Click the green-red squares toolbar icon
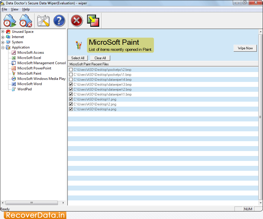The height and width of the screenshot is (219, 263). 93,21
